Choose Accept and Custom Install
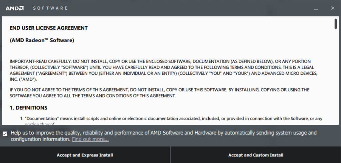Image resolution: width=341 pixels, height=163 pixels. click(256, 155)
